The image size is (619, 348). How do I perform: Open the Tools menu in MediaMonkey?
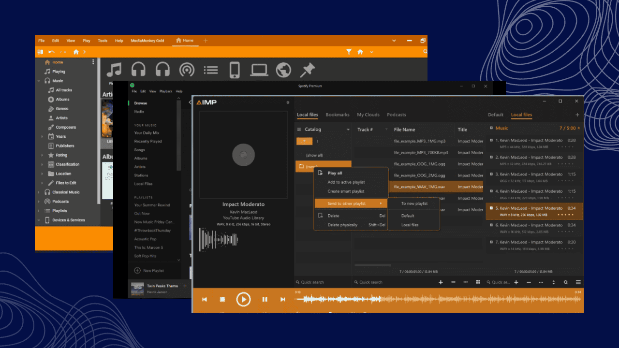coord(103,41)
